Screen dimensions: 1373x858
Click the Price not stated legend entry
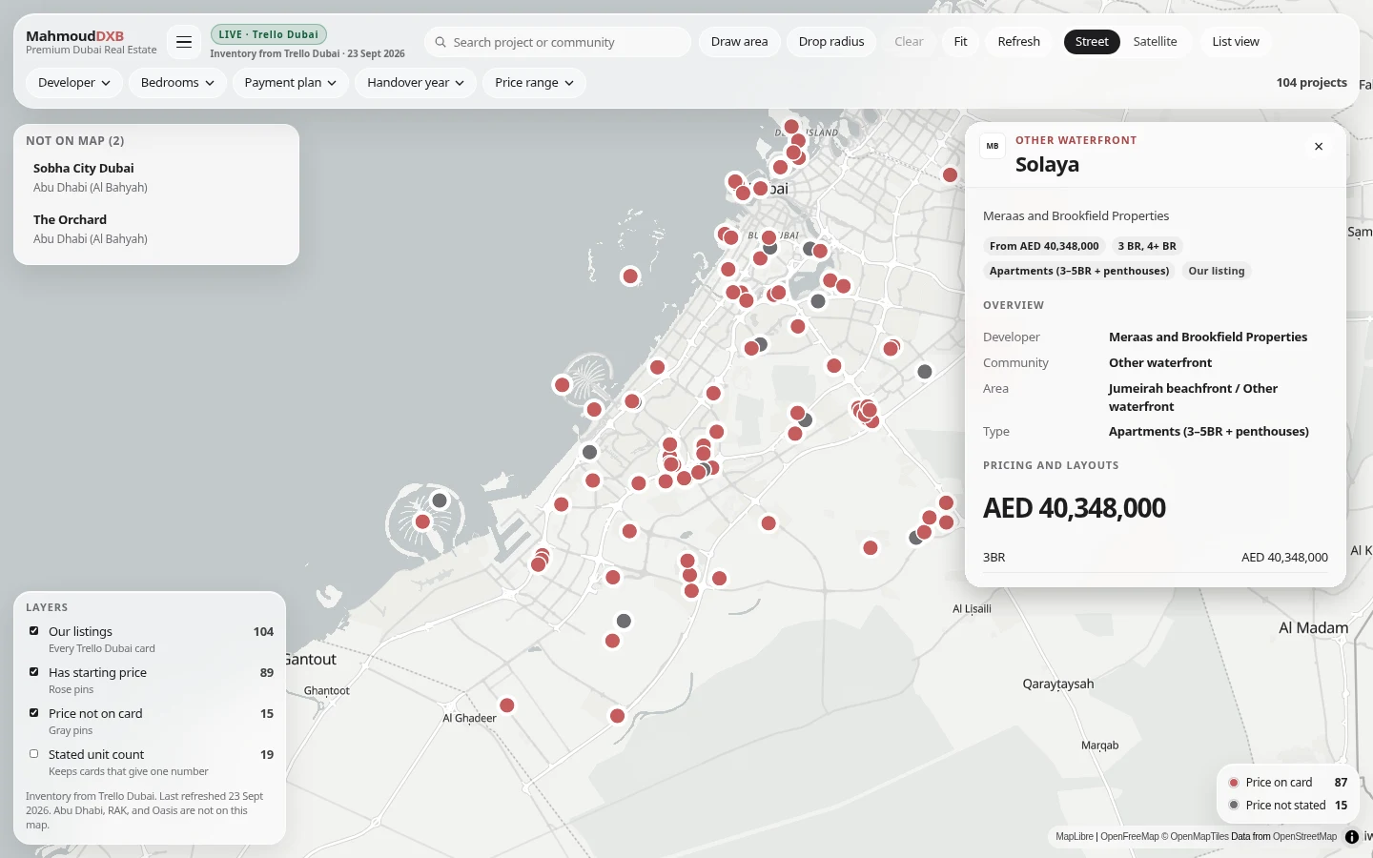tap(1287, 806)
